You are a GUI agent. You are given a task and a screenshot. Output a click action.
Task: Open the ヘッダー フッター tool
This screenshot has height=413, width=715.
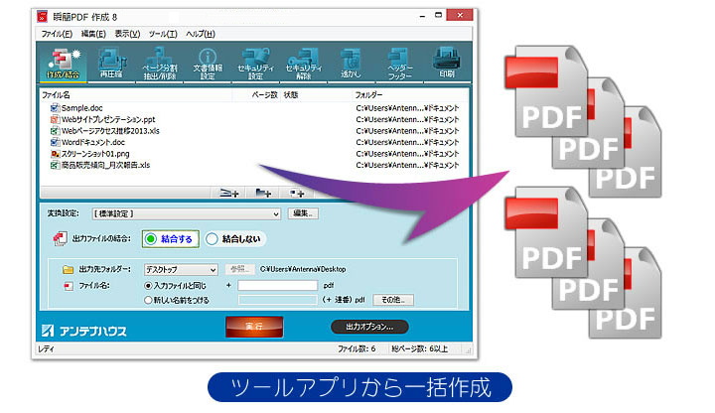coord(399,63)
